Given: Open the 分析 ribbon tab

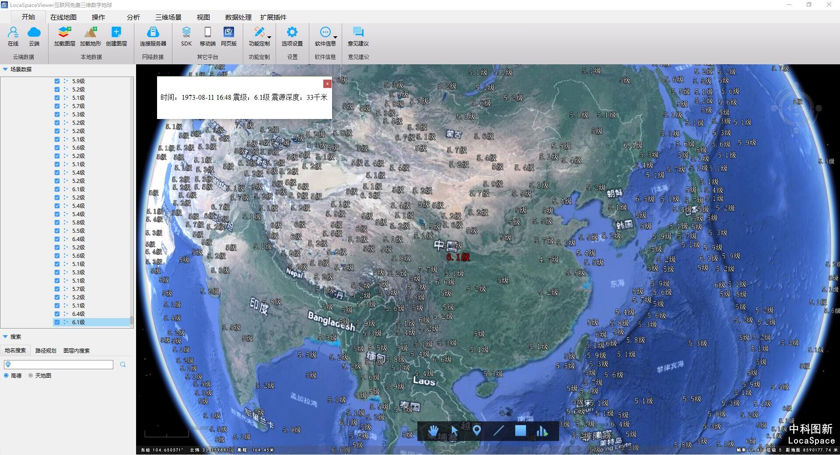Looking at the screenshot, I should coord(133,17).
